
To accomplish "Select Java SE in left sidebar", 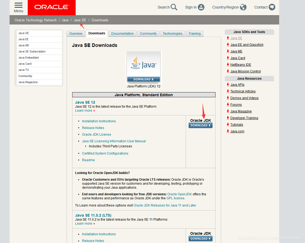I will [39, 33].
